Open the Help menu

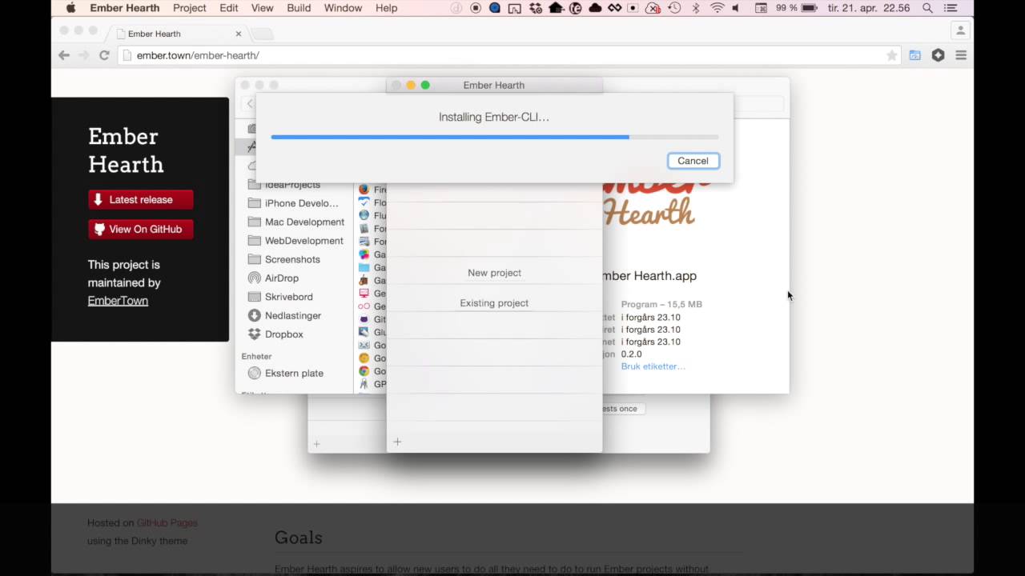tap(386, 8)
